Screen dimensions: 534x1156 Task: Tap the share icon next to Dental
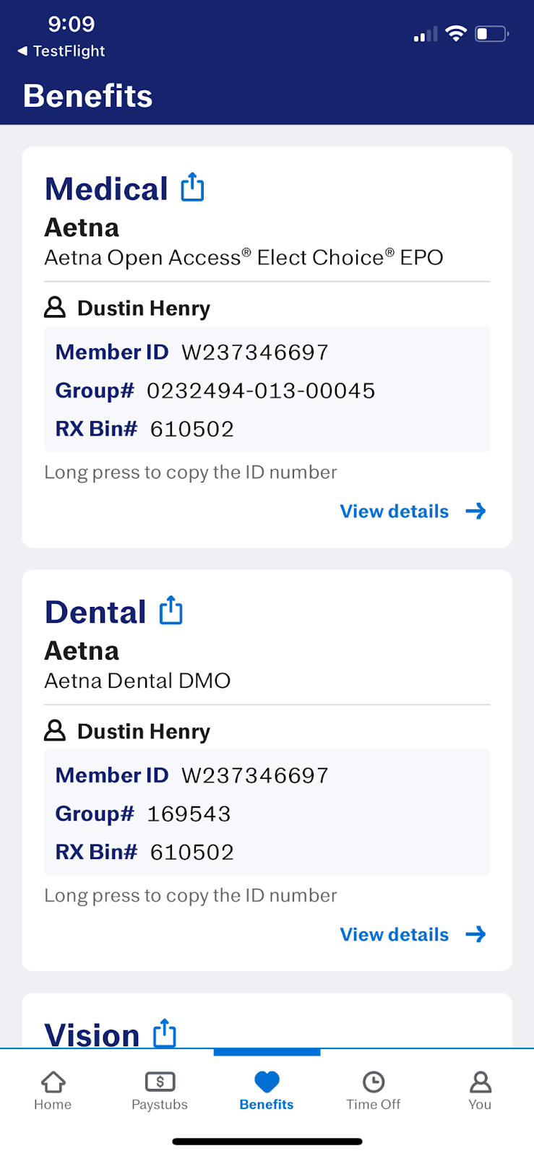(171, 611)
